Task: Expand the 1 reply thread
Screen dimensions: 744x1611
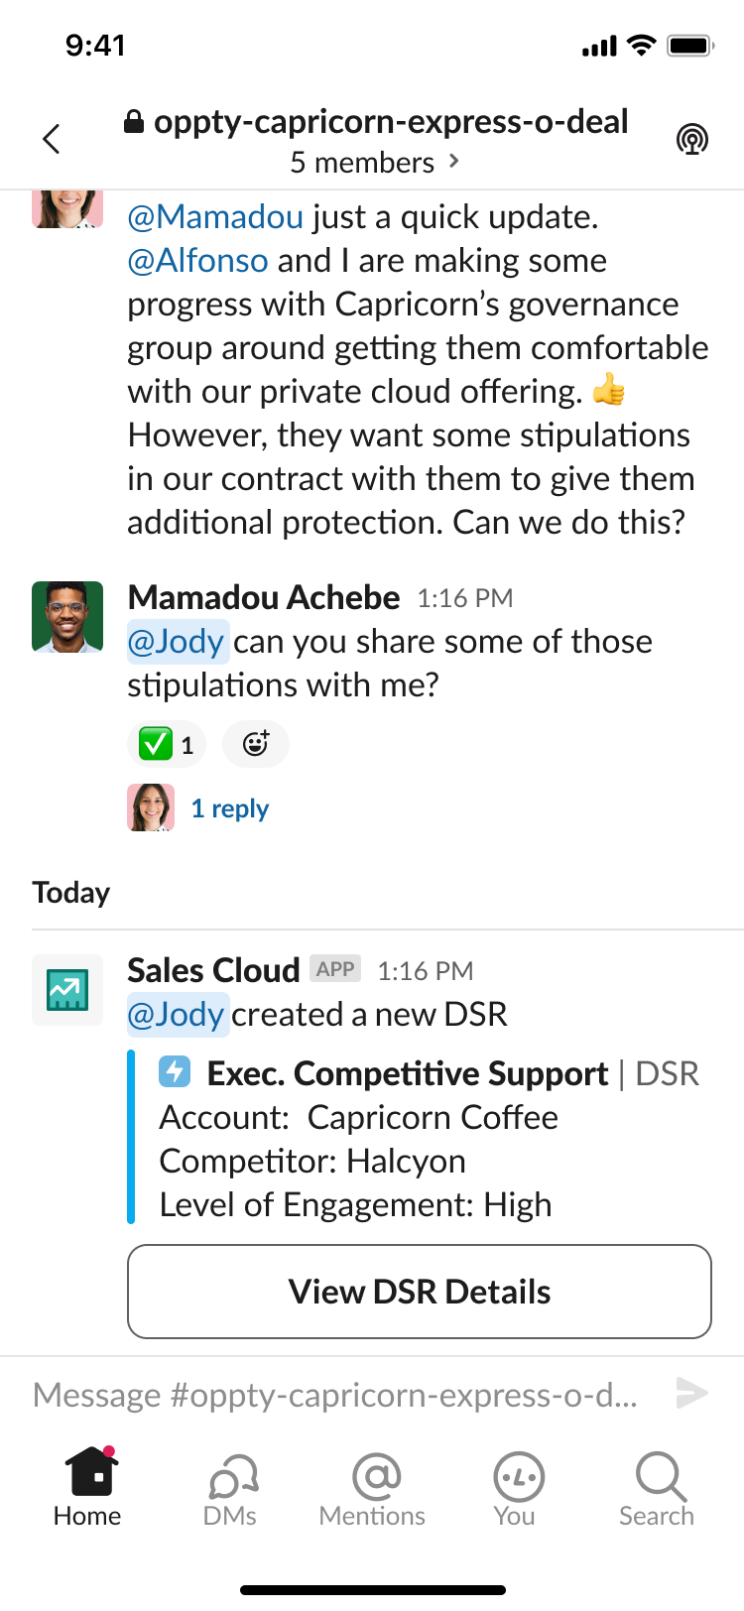Action: pos(229,808)
